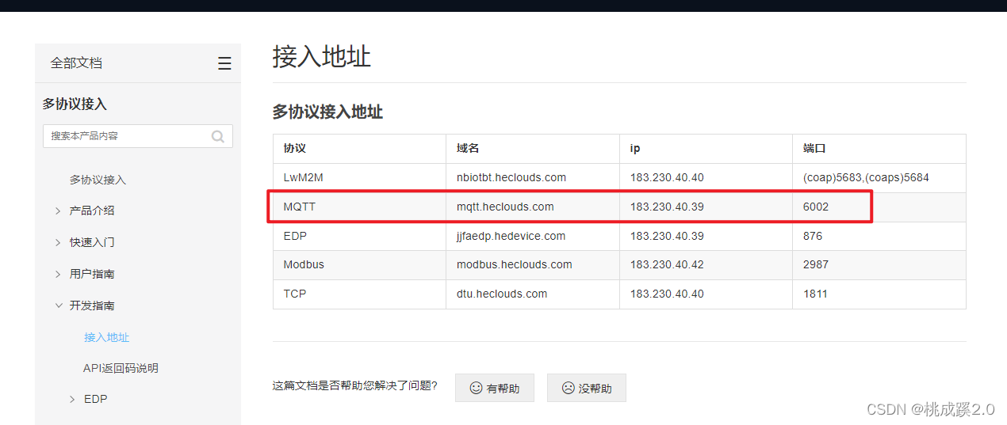Image resolution: width=1007 pixels, height=425 pixels.
Task: Select port 1811 cell
Action: [x=879, y=294]
